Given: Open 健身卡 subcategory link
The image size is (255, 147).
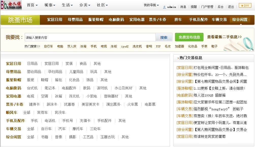Looking at the screenshot, I should click(34, 104).
